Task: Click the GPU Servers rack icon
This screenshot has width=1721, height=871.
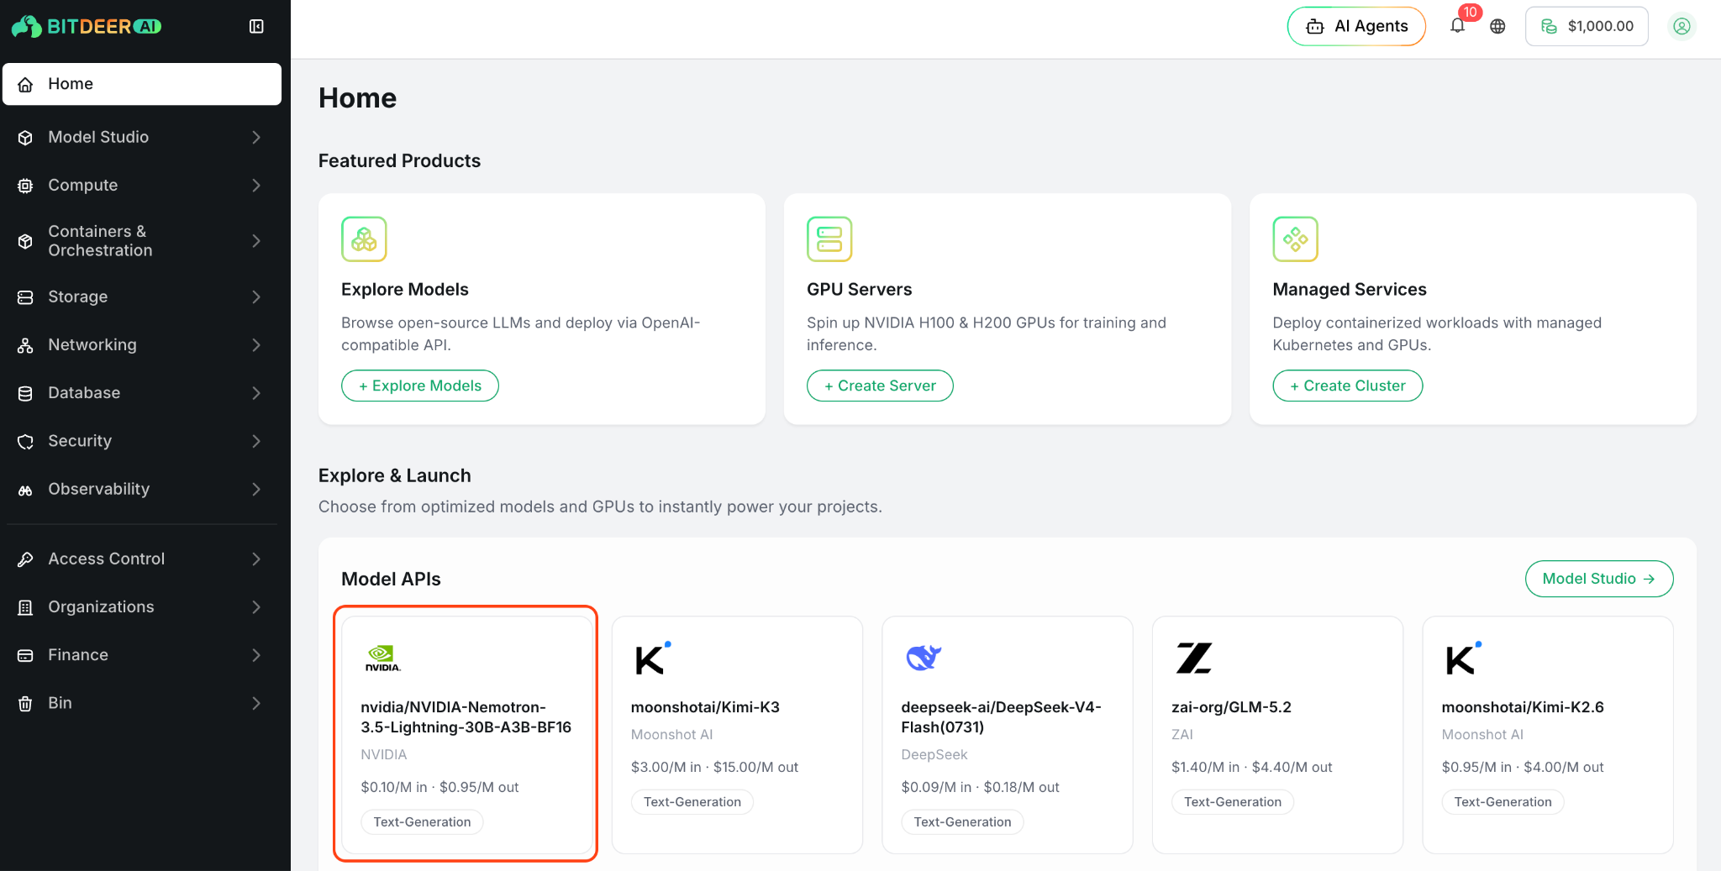Action: [x=829, y=239]
